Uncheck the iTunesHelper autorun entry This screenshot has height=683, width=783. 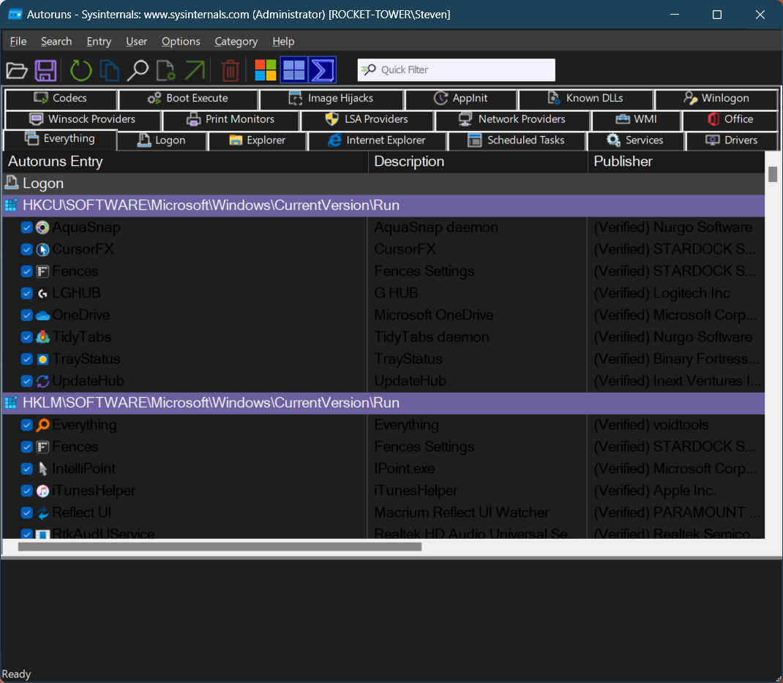click(26, 491)
